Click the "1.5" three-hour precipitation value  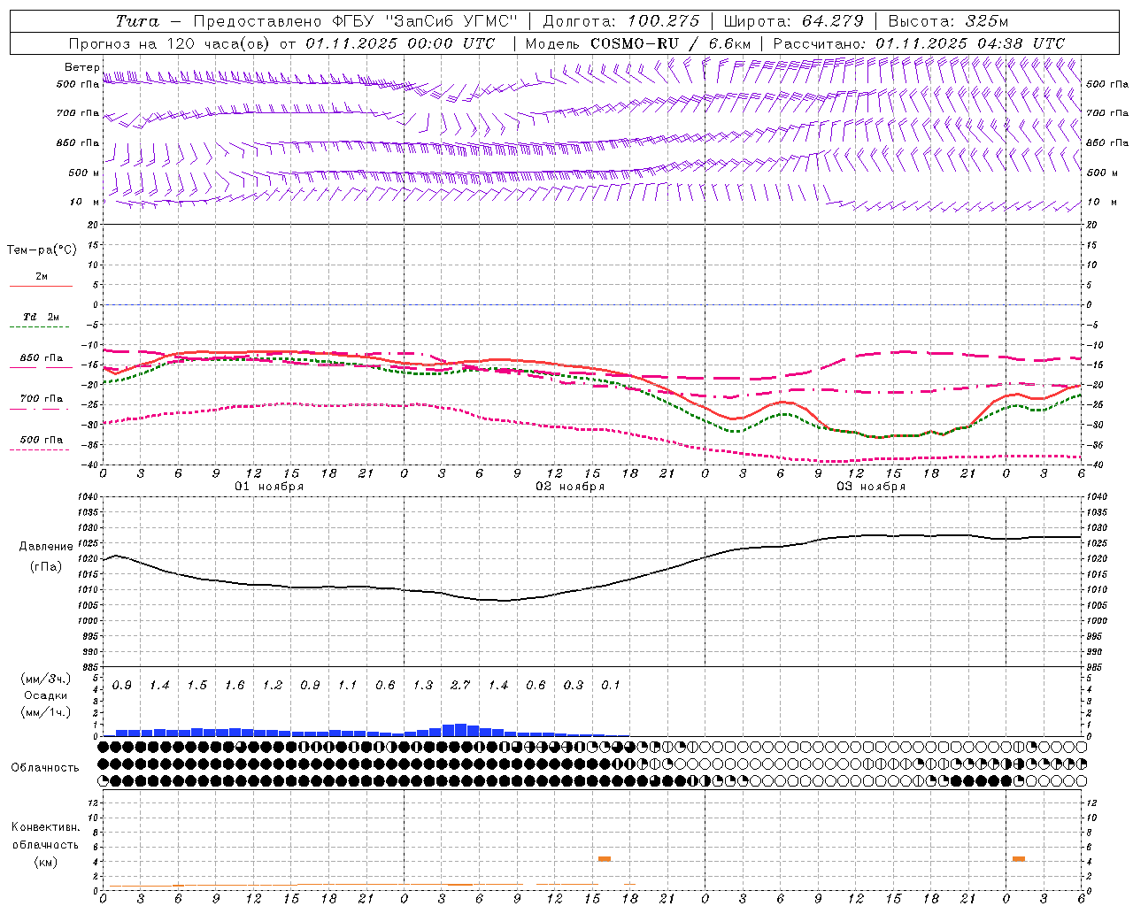tap(197, 685)
